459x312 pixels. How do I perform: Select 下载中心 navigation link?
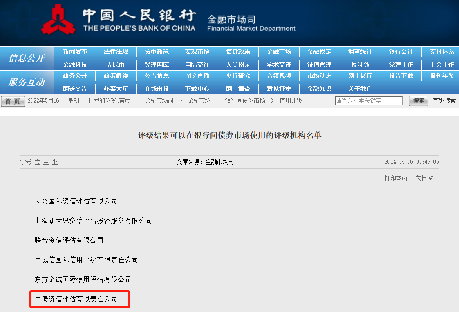[197, 89]
